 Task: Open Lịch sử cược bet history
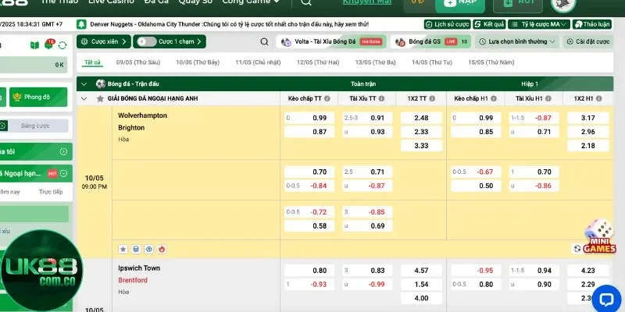[448, 24]
